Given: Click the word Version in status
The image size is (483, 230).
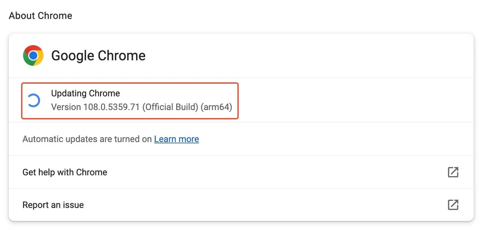Looking at the screenshot, I should [65, 106].
